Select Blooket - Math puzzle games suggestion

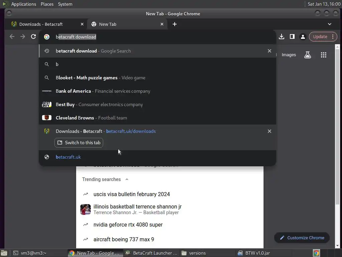click(x=158, y=78)
